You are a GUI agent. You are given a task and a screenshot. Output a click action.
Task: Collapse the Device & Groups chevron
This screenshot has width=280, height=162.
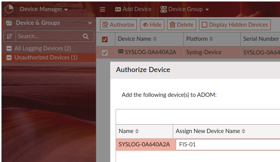coord(90,23)
